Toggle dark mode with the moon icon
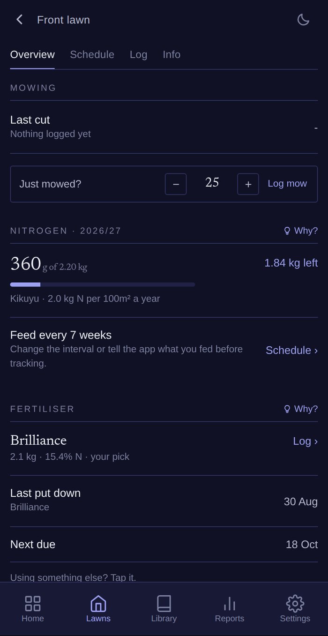This screenshot has height=636, width=328. click(303, 20)
